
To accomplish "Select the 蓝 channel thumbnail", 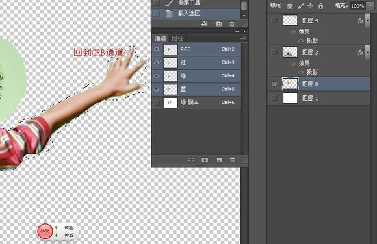I will coord(170,90).
